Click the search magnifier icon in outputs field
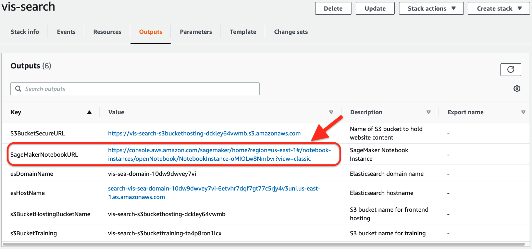This screenshot has height=249, width=532. 18,89
